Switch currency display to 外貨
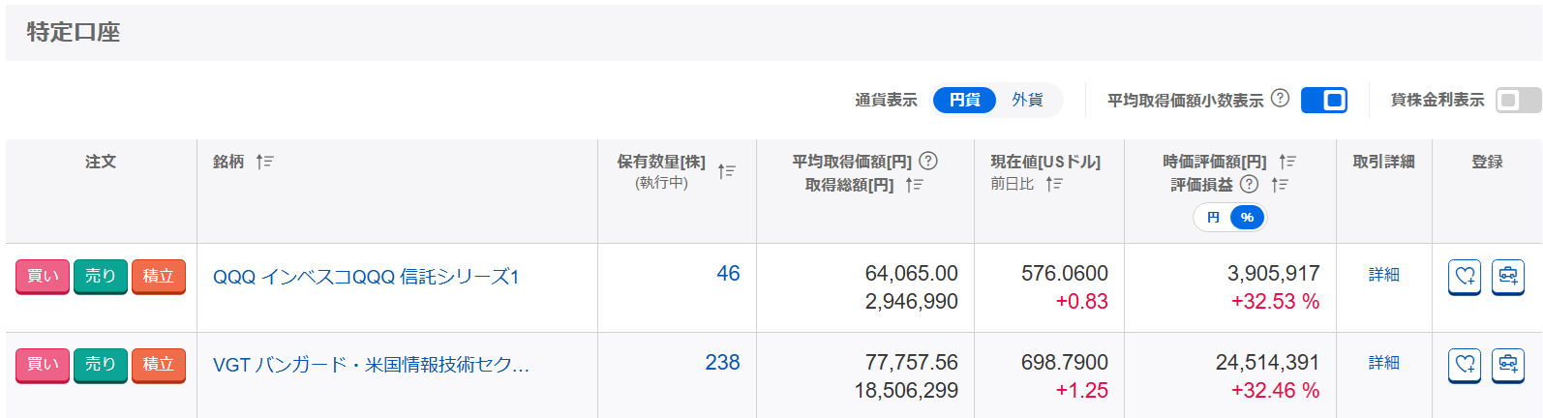The height and width of the screenshot is (418, 1543). click(x=1027, y=100)
